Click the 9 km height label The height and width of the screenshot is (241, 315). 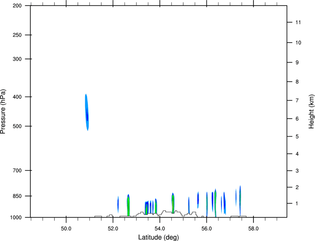point(297,63)
